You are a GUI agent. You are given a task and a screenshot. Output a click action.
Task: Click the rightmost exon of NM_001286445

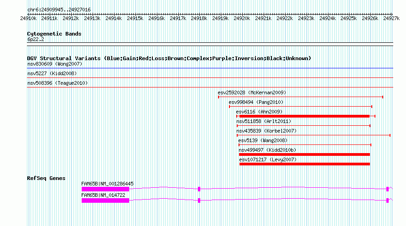[x=388, y=189]
